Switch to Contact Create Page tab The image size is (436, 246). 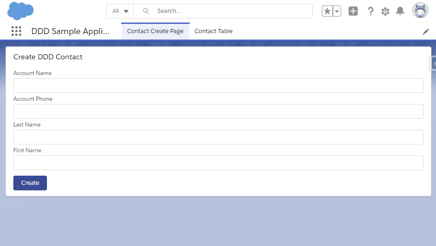[x=155, y=31]
